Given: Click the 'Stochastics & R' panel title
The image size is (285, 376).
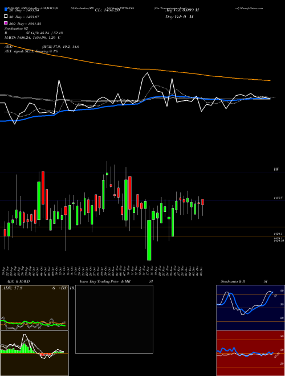Looking at the screenshot, I should 233,281.
